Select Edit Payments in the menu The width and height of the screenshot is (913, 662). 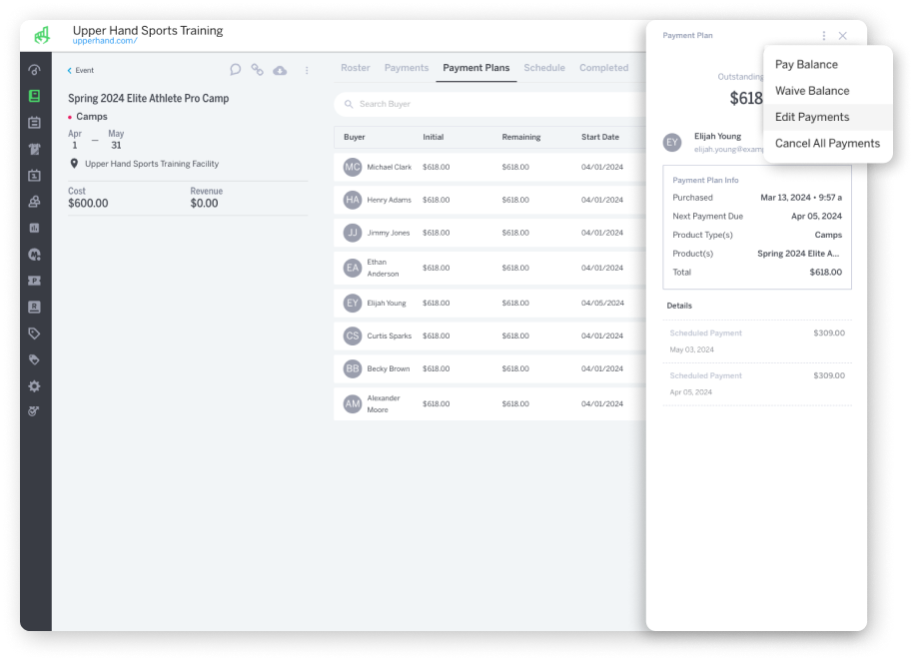click(812, 117)
